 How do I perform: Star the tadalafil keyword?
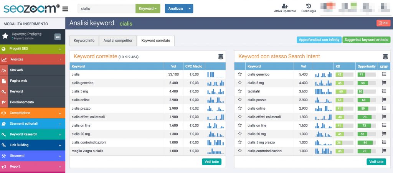(x=240, y=91)
